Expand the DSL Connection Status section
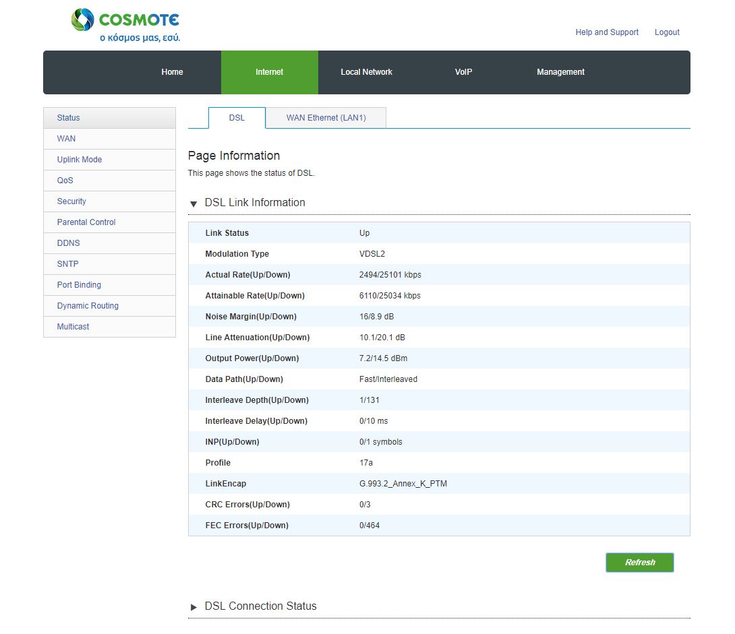This screenshot has height=634, width=735. click(260, 606)
